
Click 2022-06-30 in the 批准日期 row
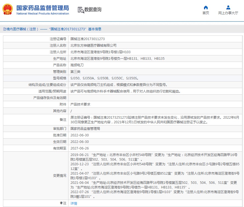[x=80, y=135]
